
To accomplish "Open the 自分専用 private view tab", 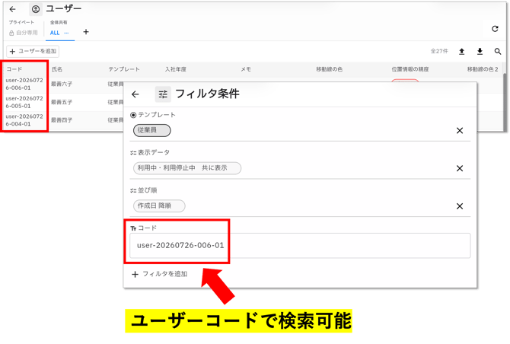I will (x=24, y=33).
